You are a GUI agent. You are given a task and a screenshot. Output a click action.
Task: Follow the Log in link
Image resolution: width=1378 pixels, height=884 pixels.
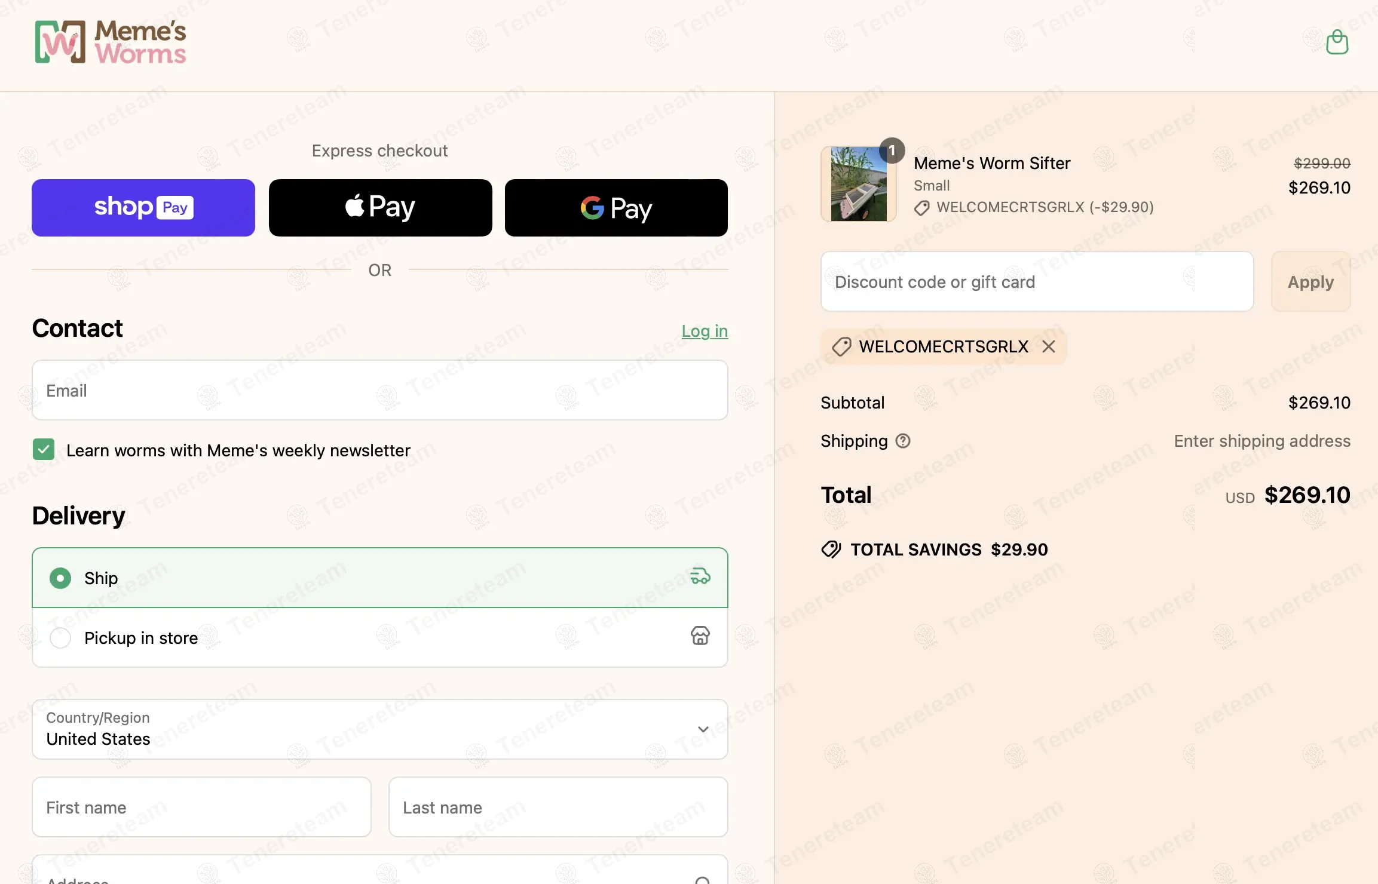pos(705,331)
